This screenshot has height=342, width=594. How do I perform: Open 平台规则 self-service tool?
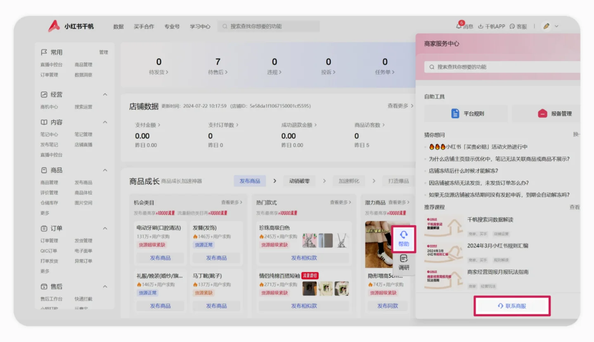(466, 113)
